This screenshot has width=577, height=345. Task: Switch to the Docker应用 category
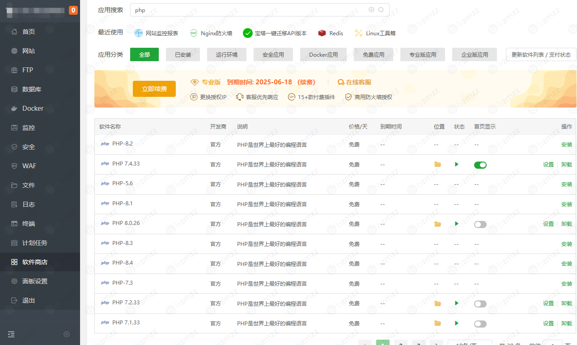click(323, 54)
